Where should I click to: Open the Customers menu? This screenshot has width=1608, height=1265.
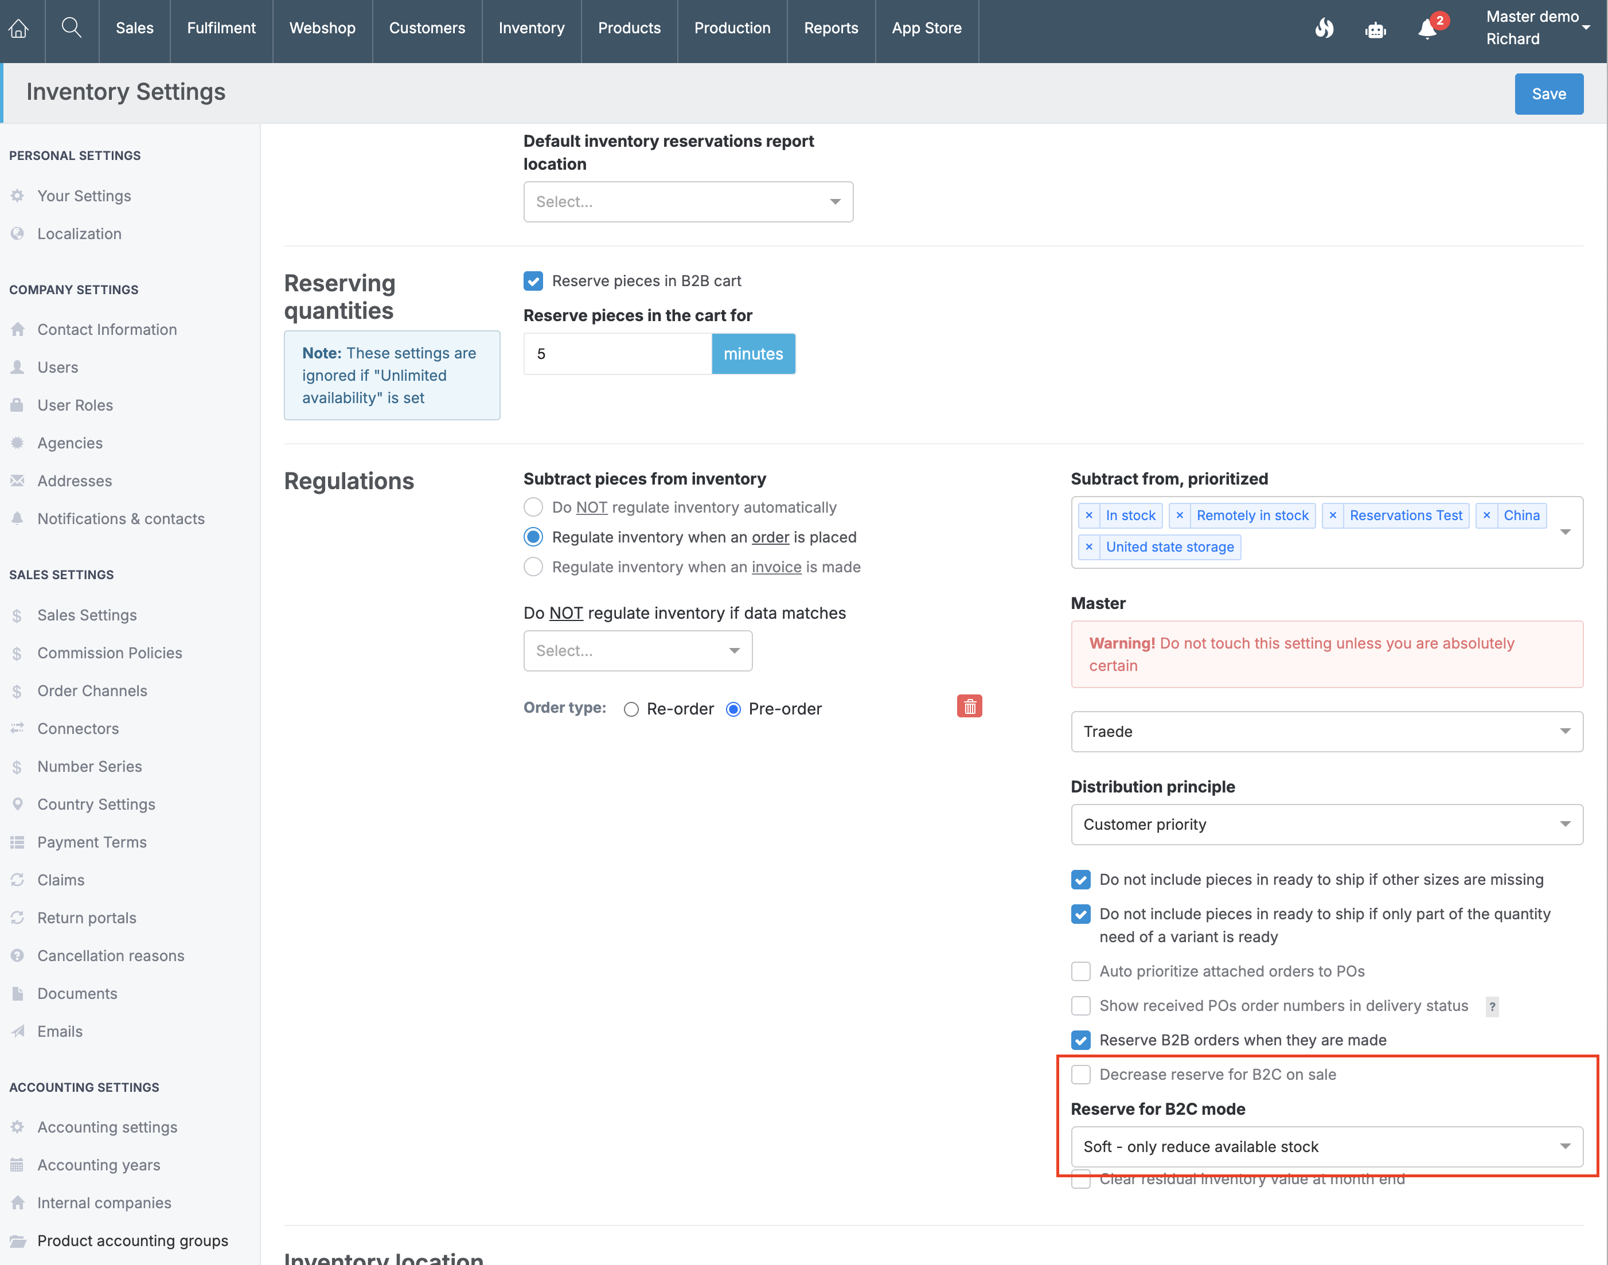[427, 28]
